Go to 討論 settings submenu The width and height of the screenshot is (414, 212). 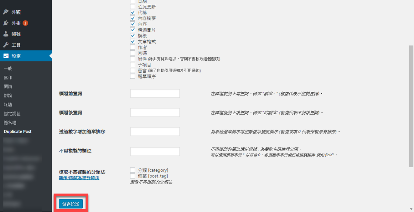pos(8,95)
